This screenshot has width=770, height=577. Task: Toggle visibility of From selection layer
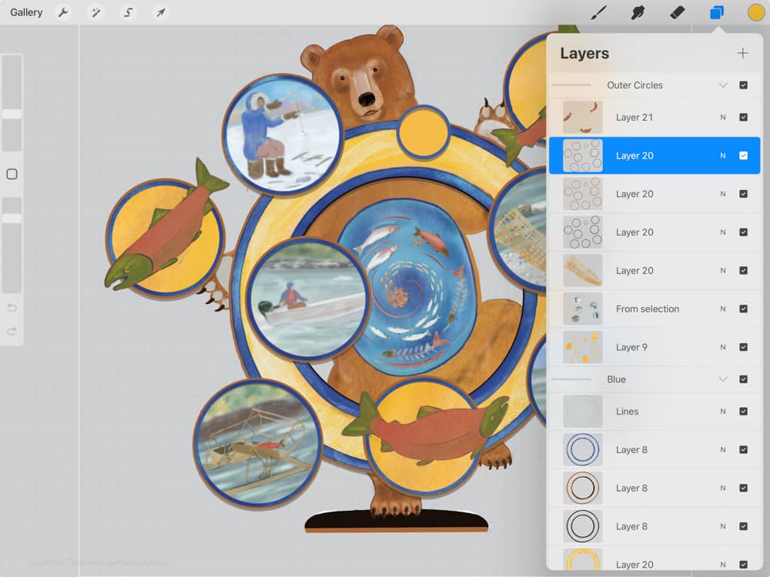pos(743,309)
